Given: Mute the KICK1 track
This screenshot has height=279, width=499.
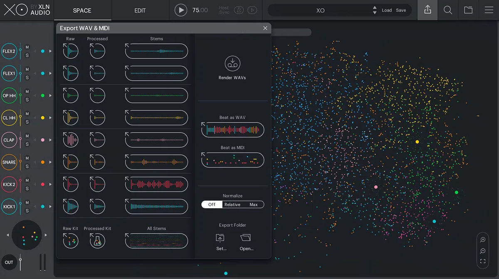Looking at the screenshot, I should pos(27,203).
